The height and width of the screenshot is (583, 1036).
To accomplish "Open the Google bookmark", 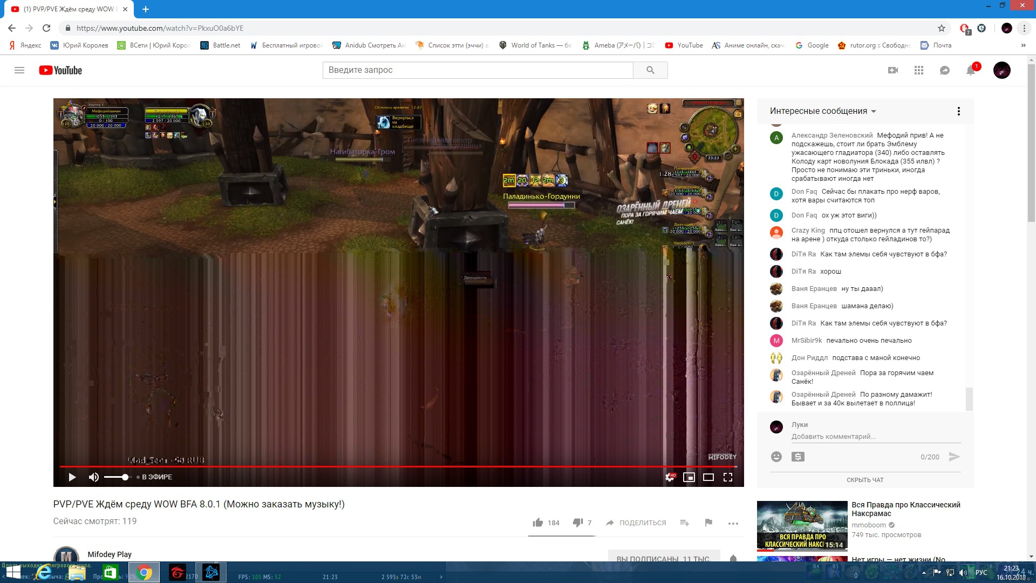I will pyautogui.click(x=812, y=45).
